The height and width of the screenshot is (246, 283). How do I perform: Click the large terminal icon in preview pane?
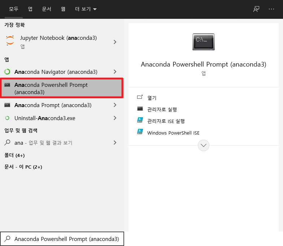204,42
